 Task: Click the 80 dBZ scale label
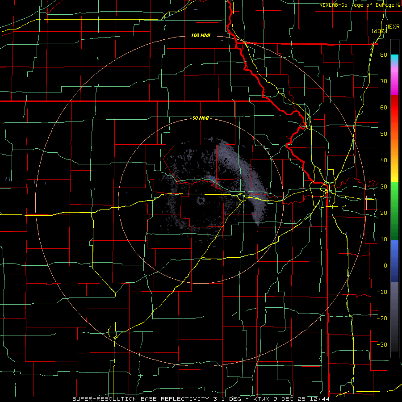[x=384, y=54]
